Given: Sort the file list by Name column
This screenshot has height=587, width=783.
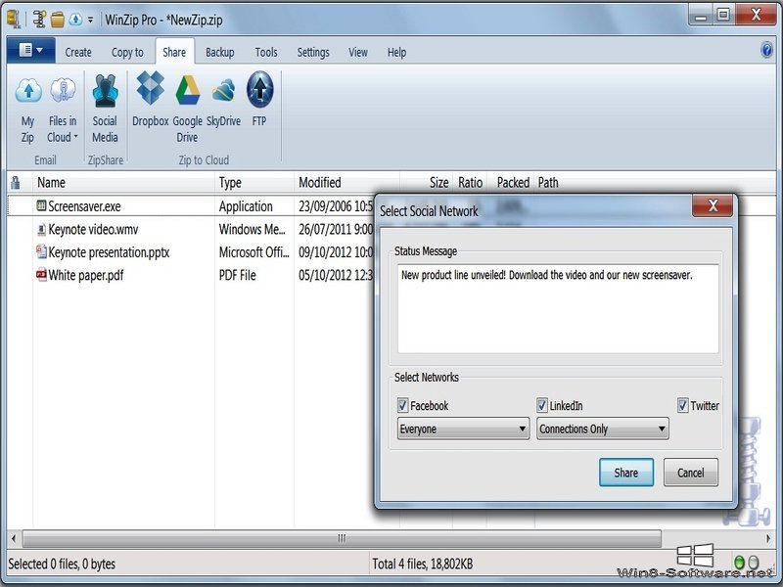Looking at the screenshot, I should pyautogui.click(x=124, y=183).
